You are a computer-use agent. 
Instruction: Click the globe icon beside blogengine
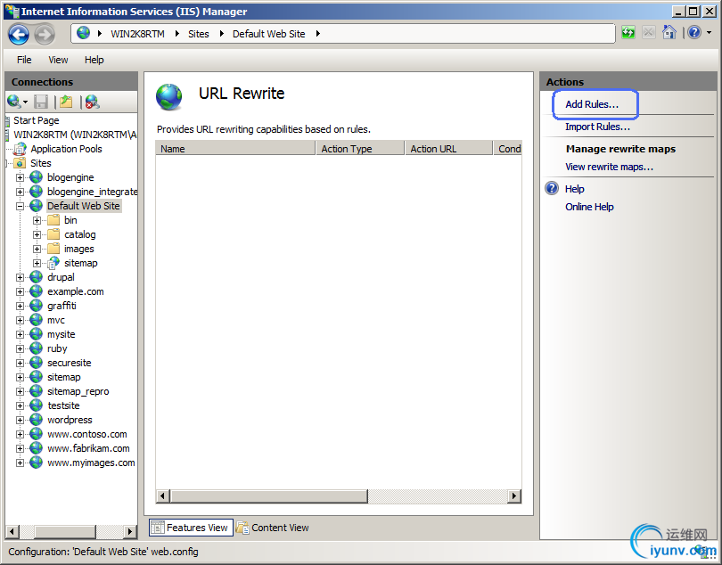coord(36,177)
